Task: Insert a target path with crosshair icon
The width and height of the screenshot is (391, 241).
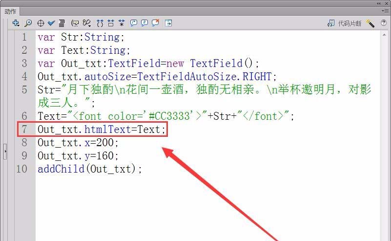Action: pos(41,23)
